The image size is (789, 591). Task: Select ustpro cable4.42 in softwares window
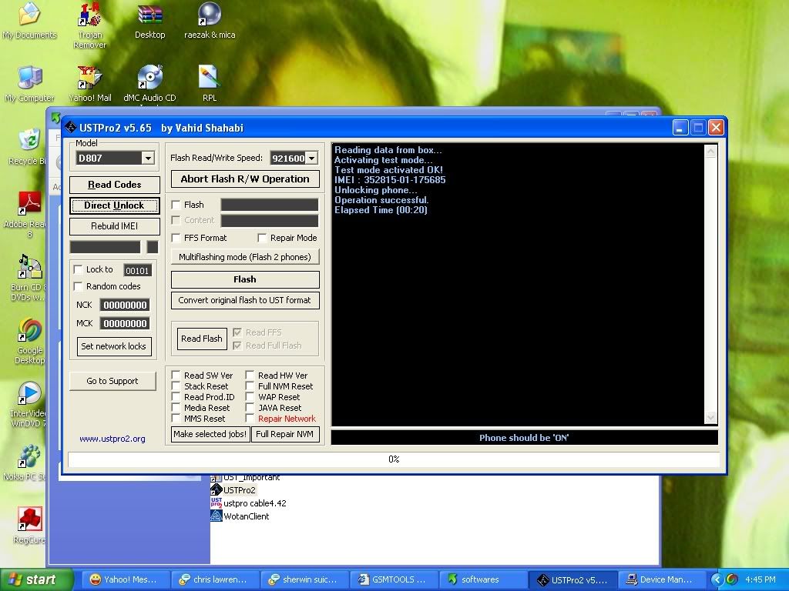click(x=248, y=503)
